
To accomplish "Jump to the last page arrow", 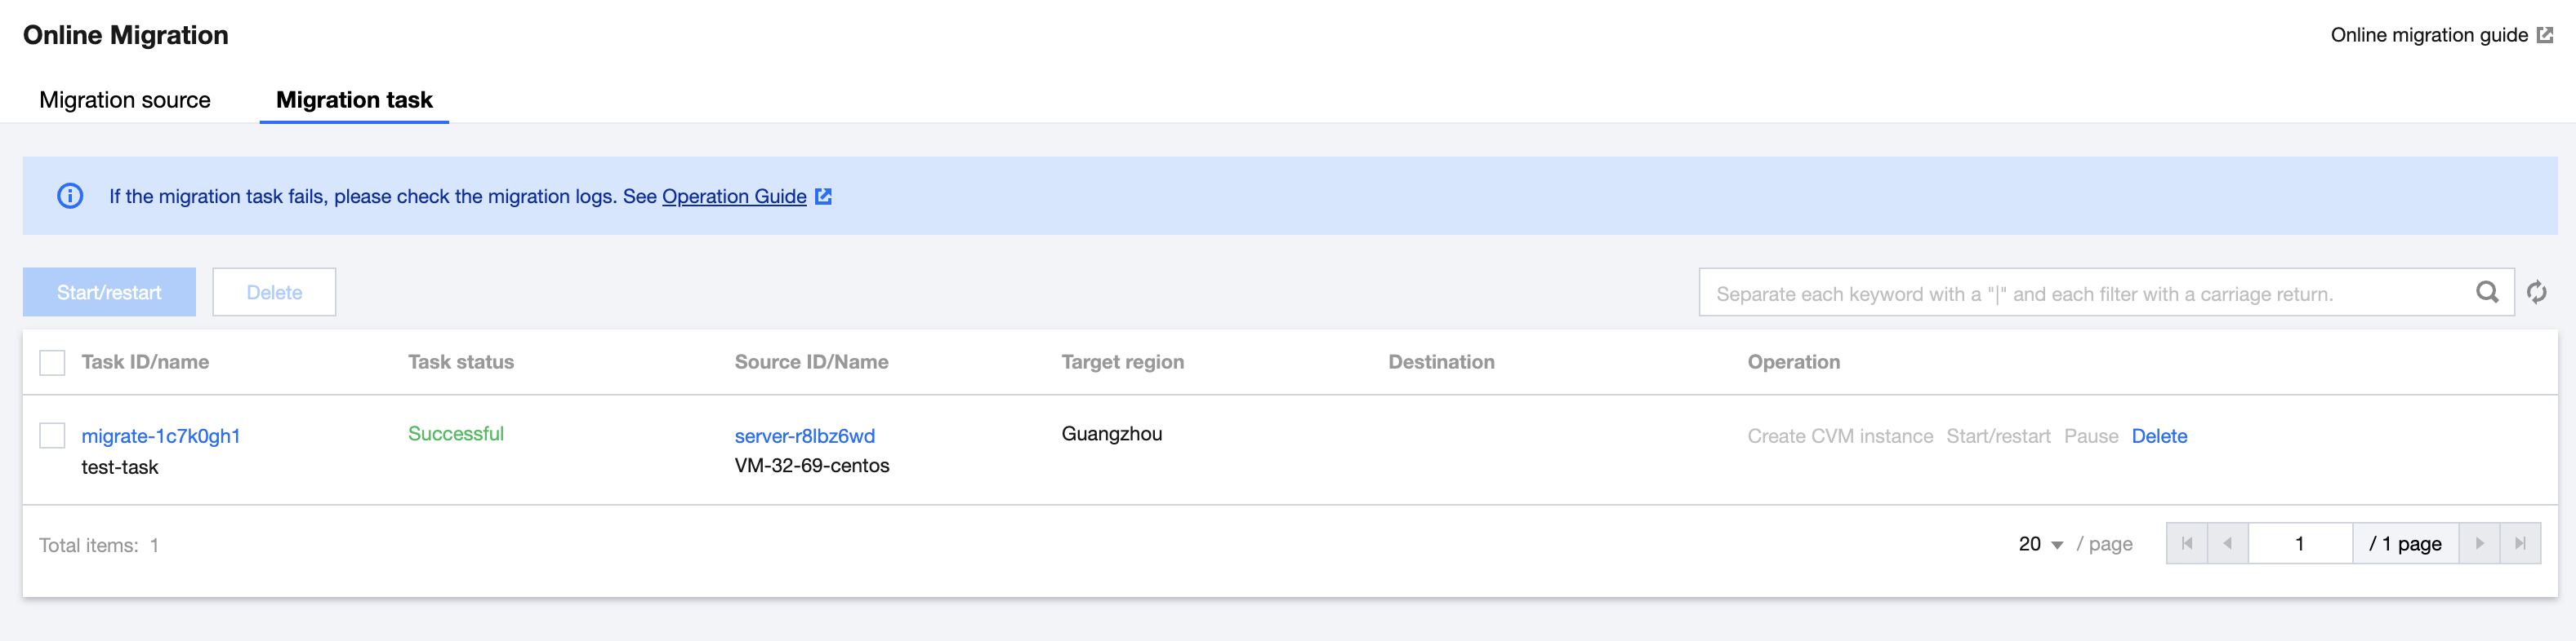I will pos(2520,544).
